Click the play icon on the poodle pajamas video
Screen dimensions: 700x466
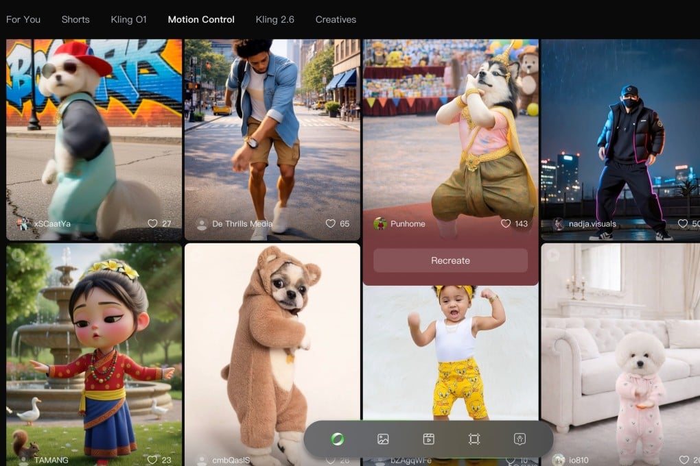[x=552, y=254]
